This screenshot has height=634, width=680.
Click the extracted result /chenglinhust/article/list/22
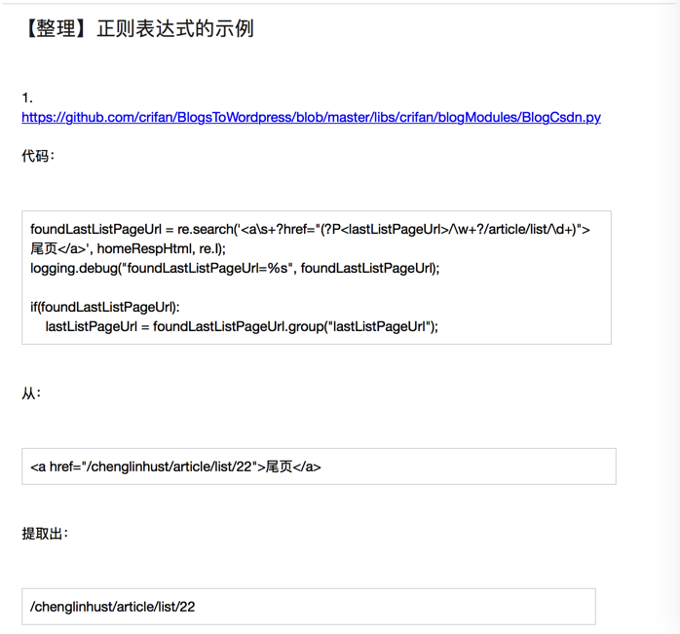(x=113, y=607)
